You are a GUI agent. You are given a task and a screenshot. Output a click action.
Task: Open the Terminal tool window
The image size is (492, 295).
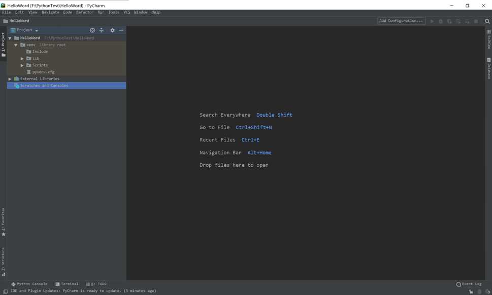pyautogui.click(x=67, y=284)
